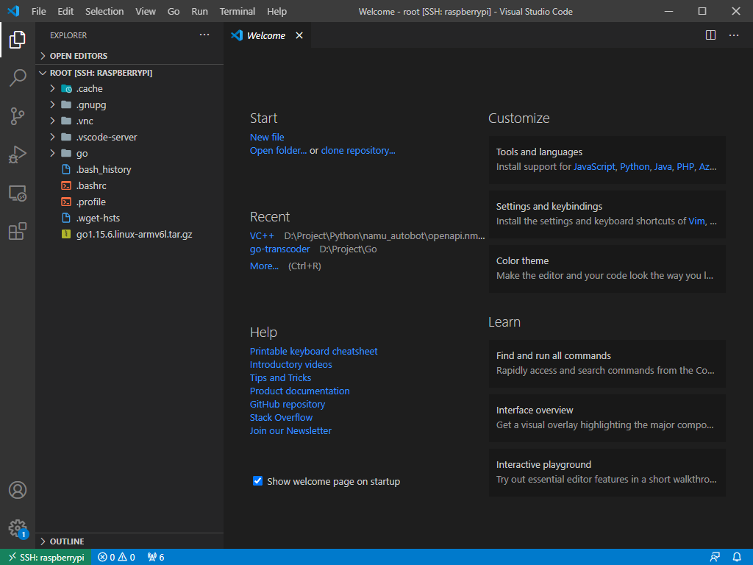Click the Explorer views and more actions ellipsis

click(x=204, y=35)
